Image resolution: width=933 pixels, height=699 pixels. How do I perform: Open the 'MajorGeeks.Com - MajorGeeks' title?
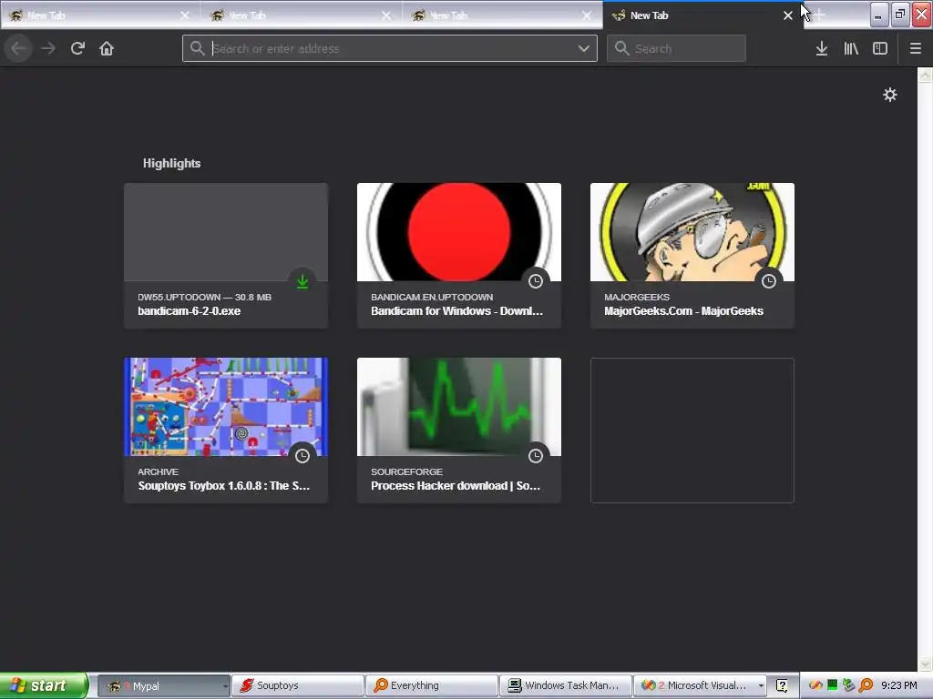[x=683, y=311]
